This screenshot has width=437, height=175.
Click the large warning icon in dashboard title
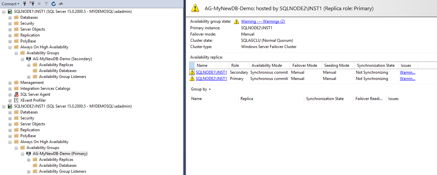click(x=195, y=8)
